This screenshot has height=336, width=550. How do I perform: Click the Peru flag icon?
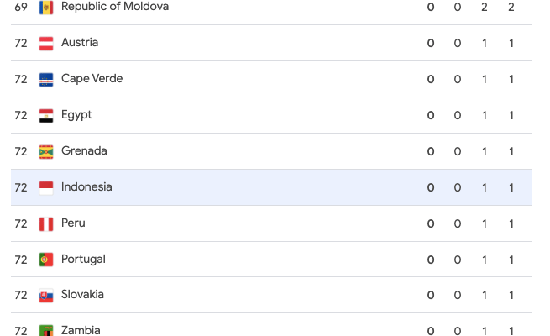[46, 223]
